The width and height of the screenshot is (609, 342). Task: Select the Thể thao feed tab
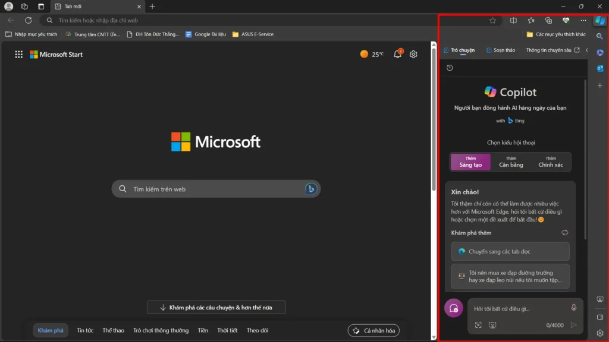click(x=114, y=330)
